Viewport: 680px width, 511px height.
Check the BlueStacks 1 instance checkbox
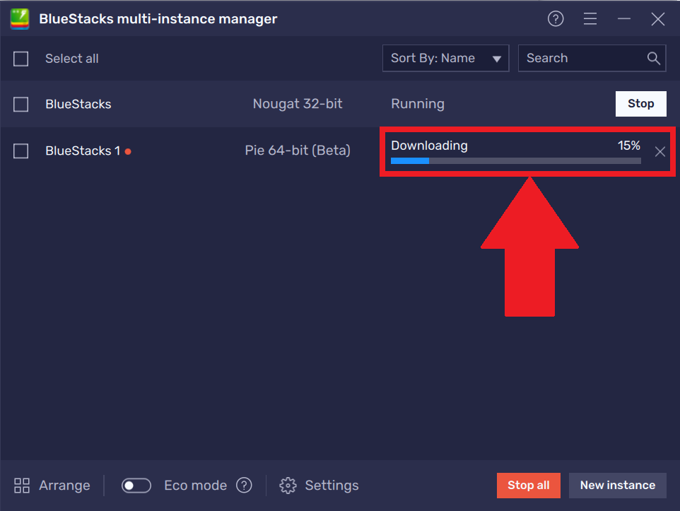20,151
